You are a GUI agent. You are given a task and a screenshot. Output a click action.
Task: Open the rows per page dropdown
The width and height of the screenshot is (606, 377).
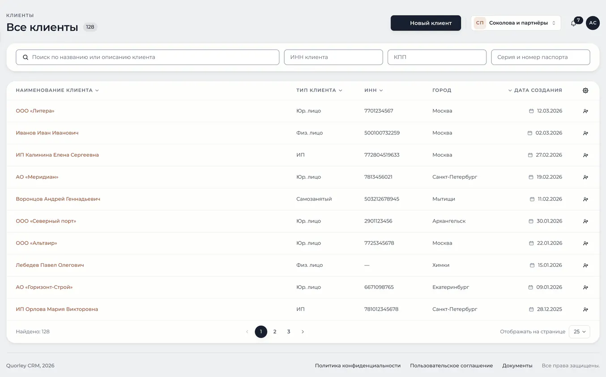click(x=579, y=332)
